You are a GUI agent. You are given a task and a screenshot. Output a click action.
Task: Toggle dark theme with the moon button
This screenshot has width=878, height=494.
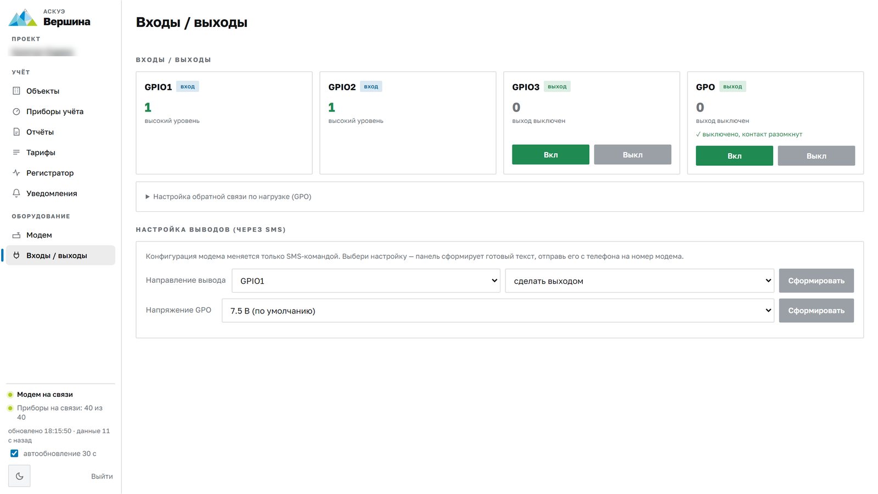click(19, 476)
